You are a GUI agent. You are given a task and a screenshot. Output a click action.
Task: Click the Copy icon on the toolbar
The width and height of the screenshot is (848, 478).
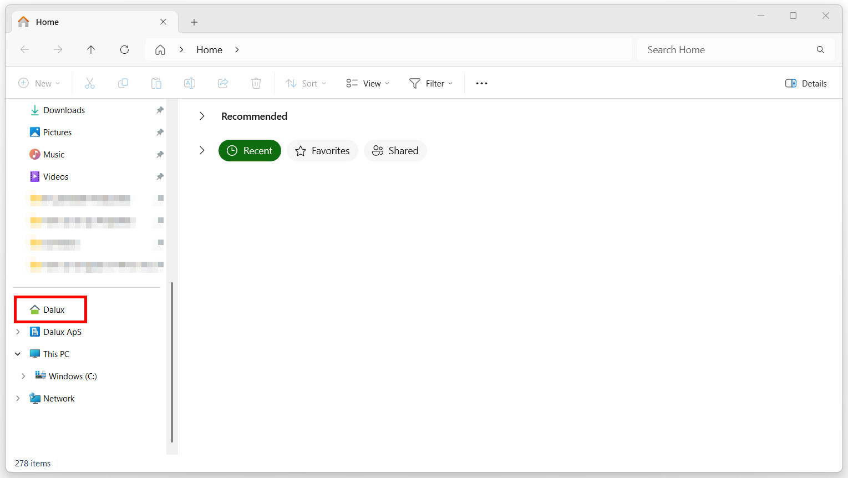(x=123, y=83)
